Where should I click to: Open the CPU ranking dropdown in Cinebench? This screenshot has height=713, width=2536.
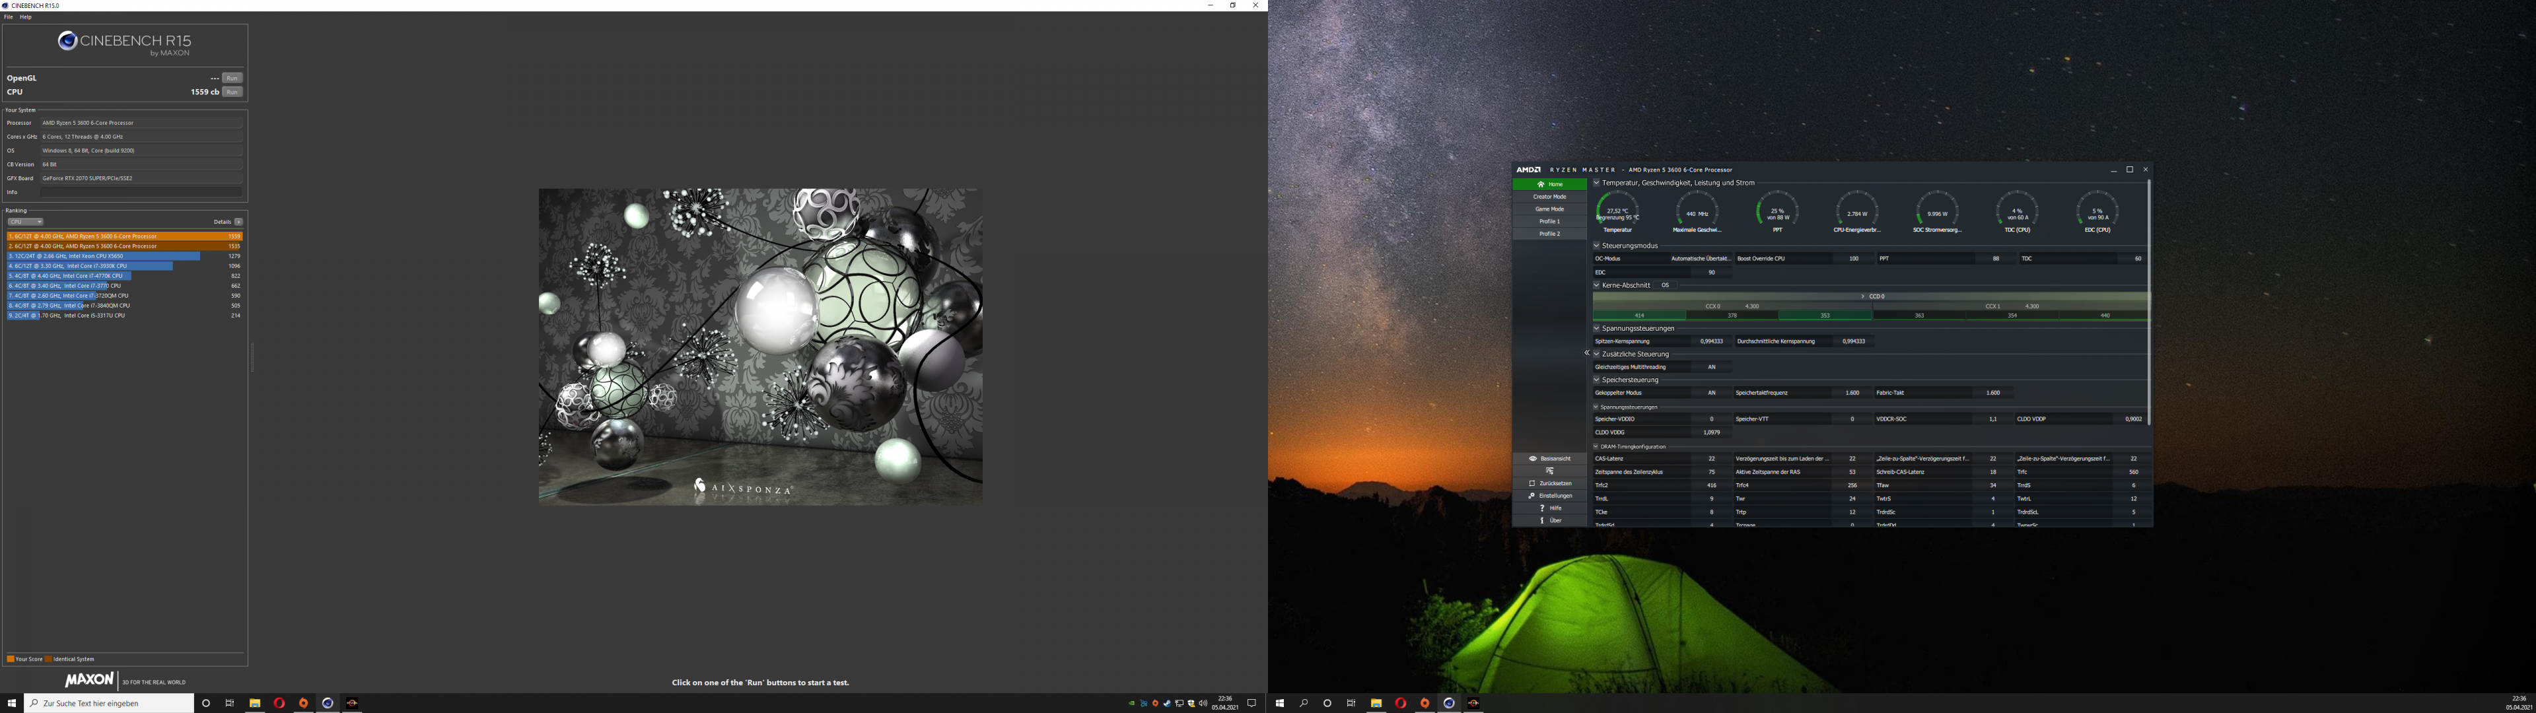click(24, 222)
